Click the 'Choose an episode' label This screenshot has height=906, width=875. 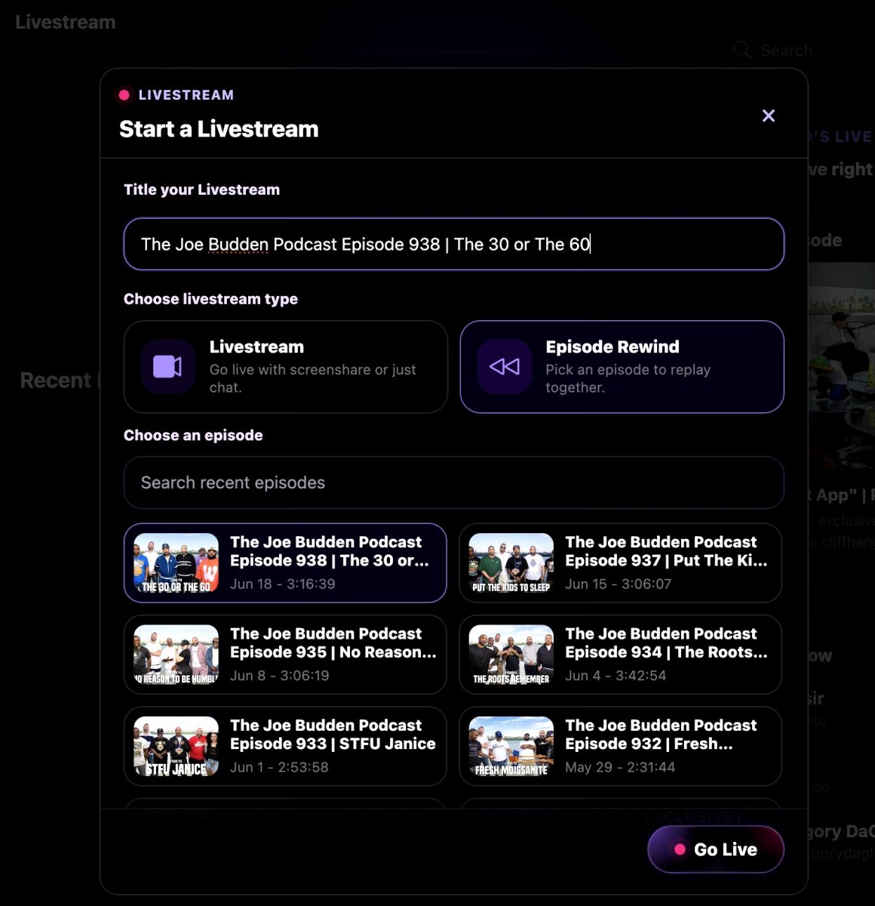point(193,435)
